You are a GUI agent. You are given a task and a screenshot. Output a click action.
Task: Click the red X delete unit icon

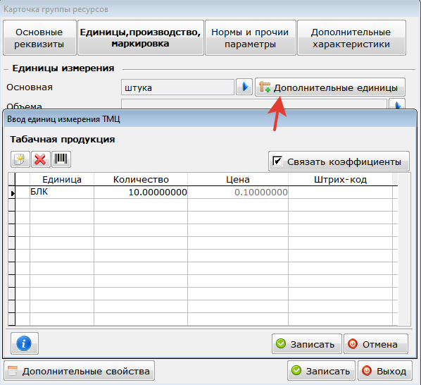(x=41, y=159)
